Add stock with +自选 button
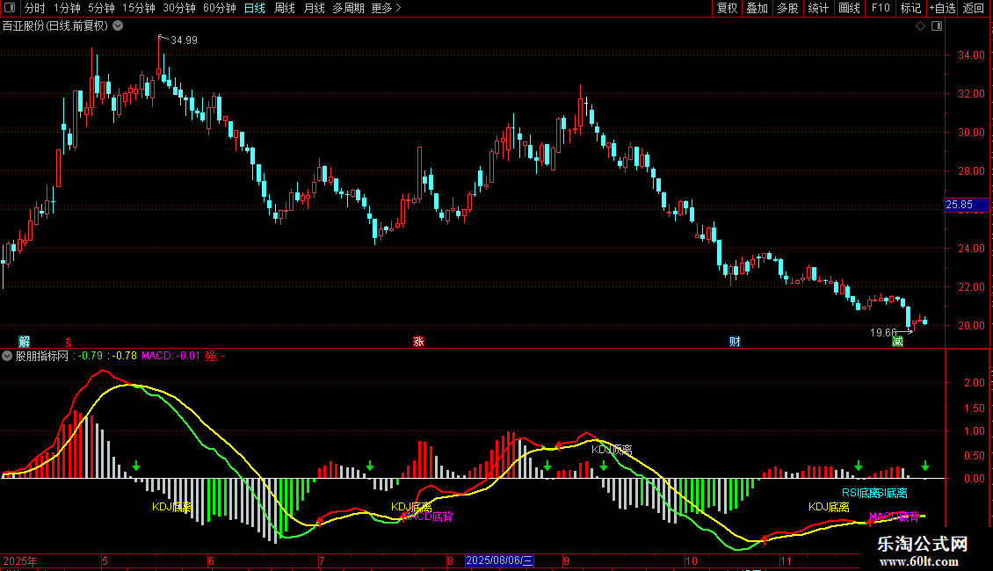The image size is (993, 571). (x=942, y=8)
